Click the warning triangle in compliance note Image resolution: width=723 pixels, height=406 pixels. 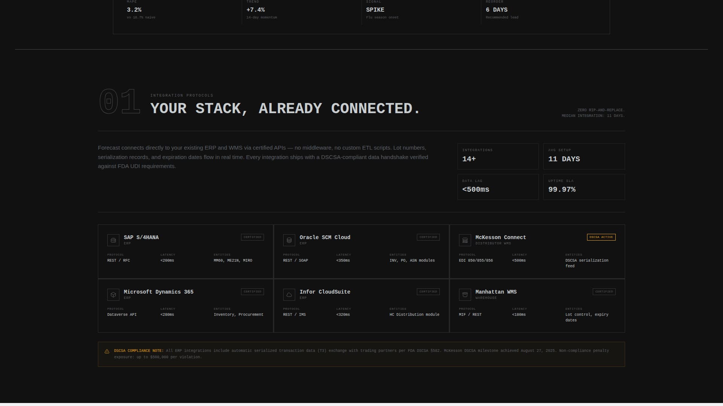pyautogui.click(x=107, y=351)
